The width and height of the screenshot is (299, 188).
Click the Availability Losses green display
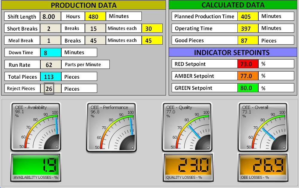36,167
